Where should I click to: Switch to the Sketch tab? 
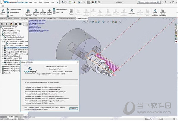pos(10,19)
